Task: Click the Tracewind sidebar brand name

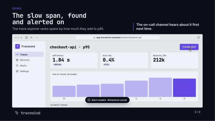Action: 28,46
